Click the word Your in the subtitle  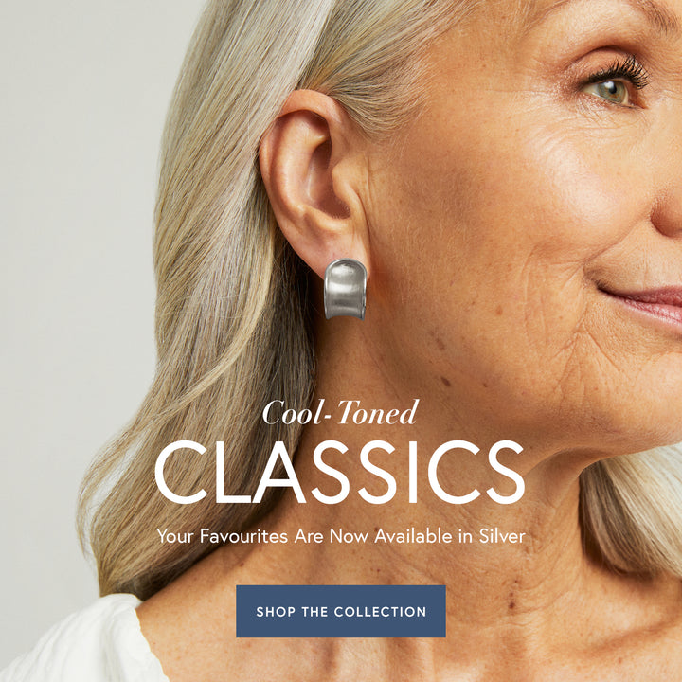[x=174, y=536]
